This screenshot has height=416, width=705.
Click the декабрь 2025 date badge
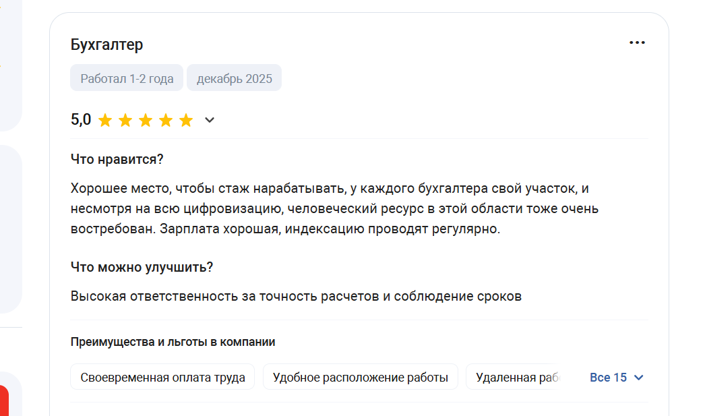[x=235, y=78]
